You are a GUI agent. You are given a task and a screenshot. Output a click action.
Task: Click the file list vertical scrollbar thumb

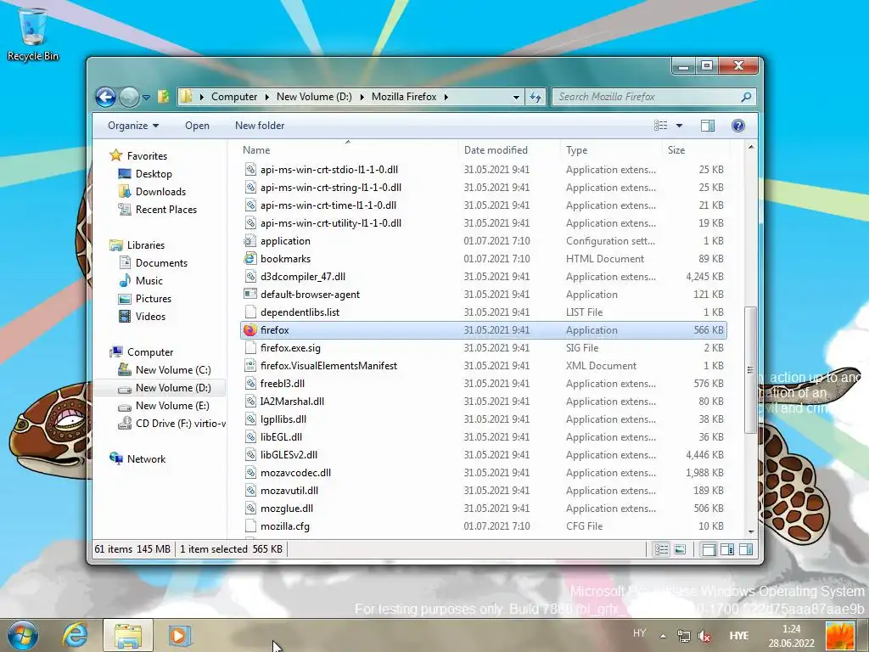(x=750, y=370)
